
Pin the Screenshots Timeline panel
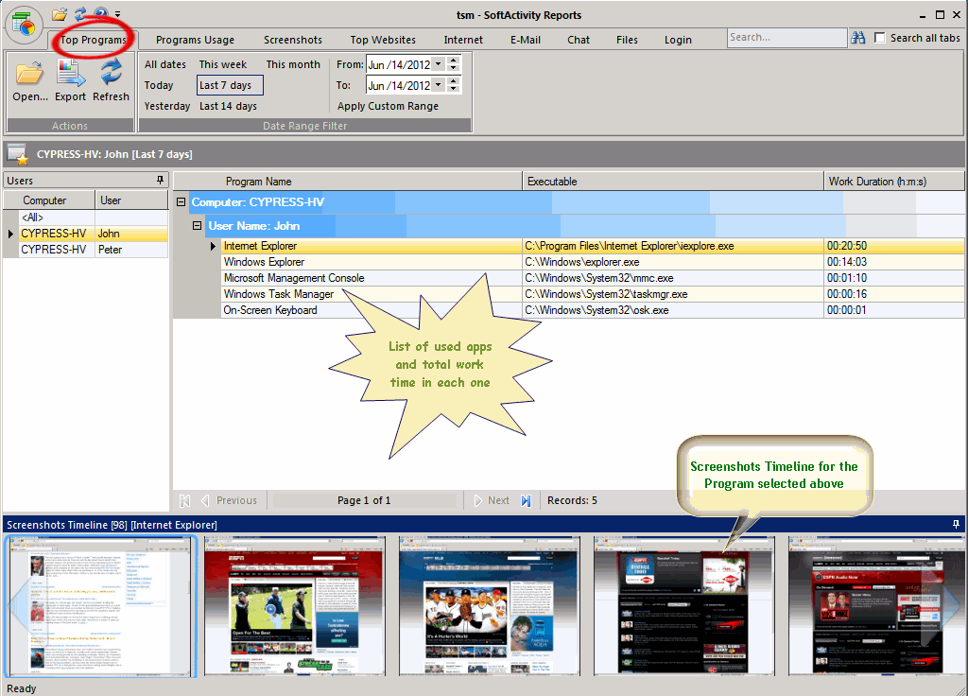[x=956, y=524]
